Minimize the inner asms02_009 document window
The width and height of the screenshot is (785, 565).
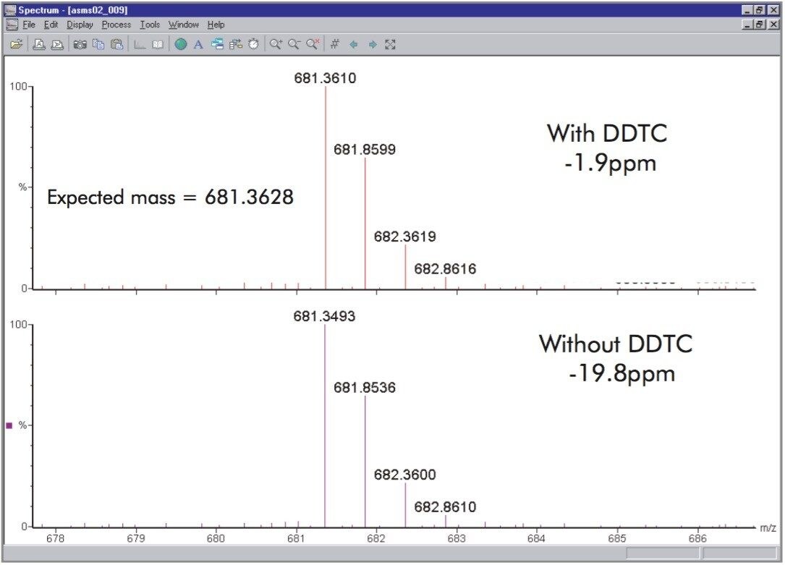coord(747,24)
